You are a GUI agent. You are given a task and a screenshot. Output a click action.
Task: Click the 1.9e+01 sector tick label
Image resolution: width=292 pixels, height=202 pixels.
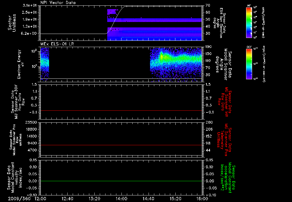(30, 19)
